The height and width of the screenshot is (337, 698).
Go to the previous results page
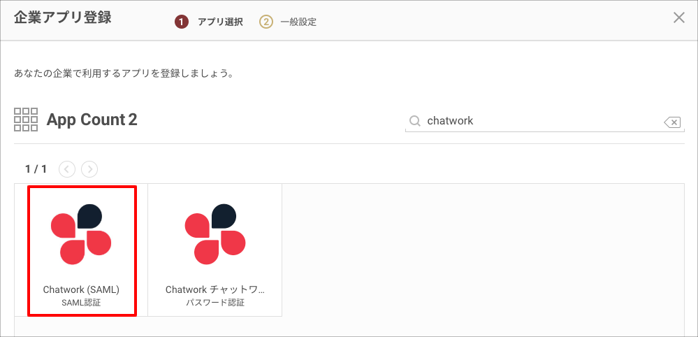tap(67, 169)
